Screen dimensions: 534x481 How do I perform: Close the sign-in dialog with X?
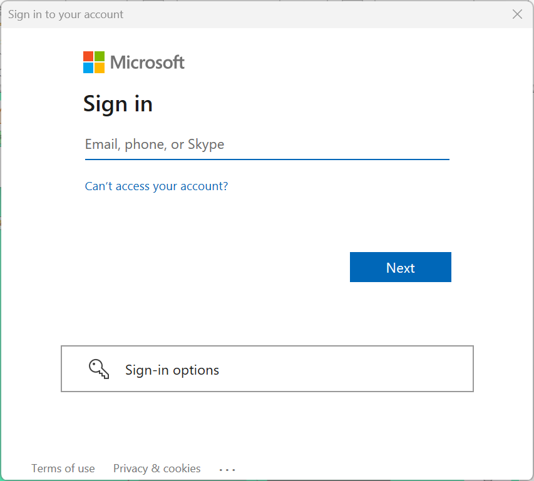click(x=517, y=14)
